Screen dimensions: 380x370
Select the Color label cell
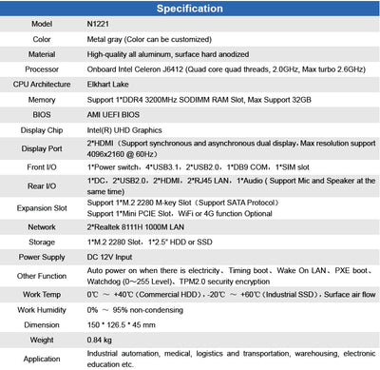point(42,39)
